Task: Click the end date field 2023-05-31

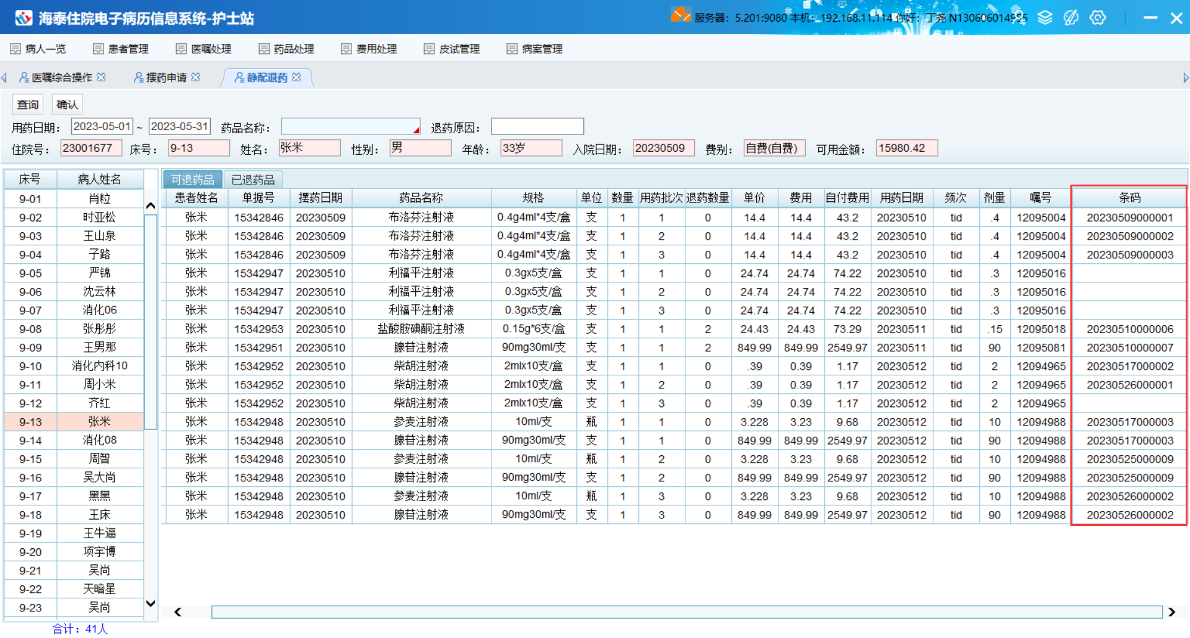Action: coord(180,126)
